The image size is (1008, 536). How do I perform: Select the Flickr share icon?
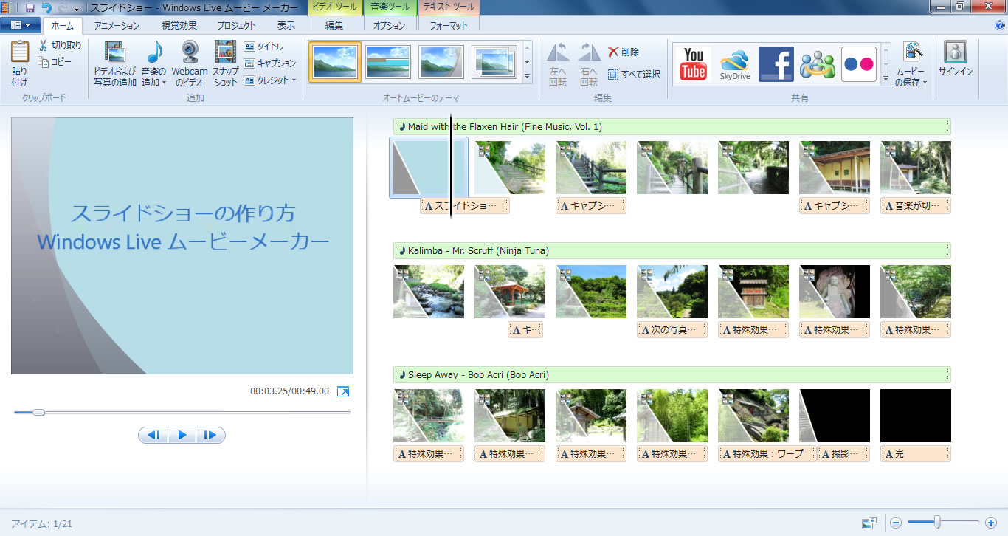(x=858, y=63)
